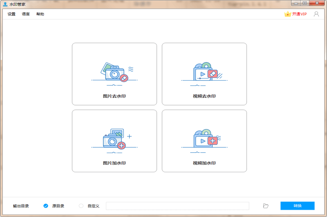
Task: Choose the 图片去水印 label
Action: pos(114,96)
